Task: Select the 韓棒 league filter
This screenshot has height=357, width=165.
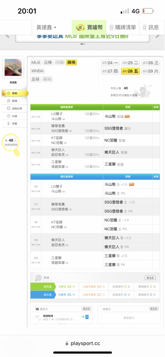Action: click(71, 62)
